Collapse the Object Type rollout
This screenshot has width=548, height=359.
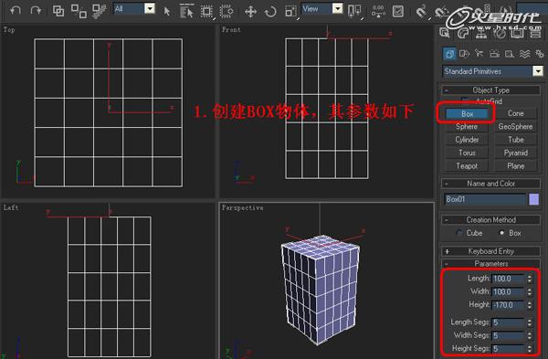click(490, 90)
